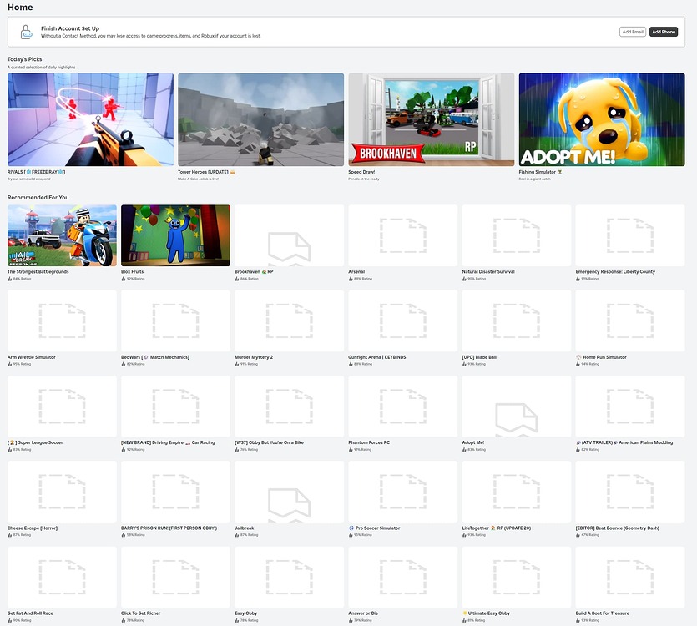The image size is (697, 626).
Task: Click the Add Phone button
Action: tap(664, 31)
